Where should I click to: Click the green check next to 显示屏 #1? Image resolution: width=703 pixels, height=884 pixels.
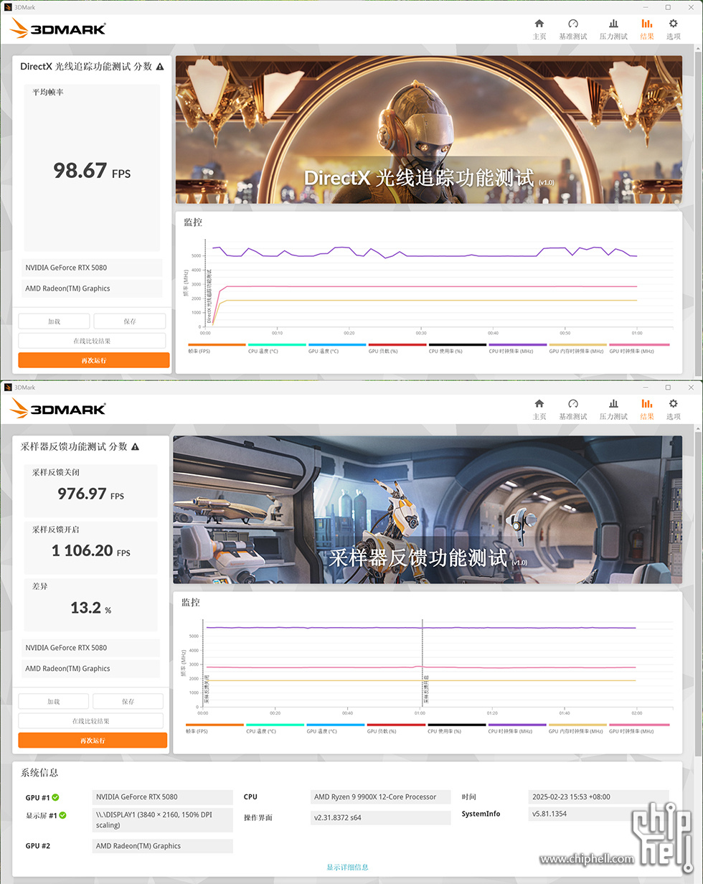(x=62, y=815)
